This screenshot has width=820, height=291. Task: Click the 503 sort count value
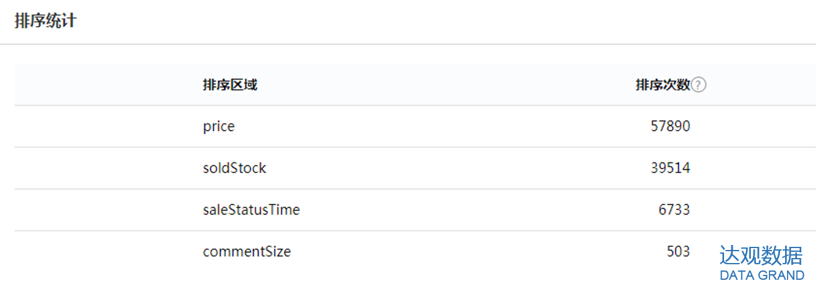[679, 252]
